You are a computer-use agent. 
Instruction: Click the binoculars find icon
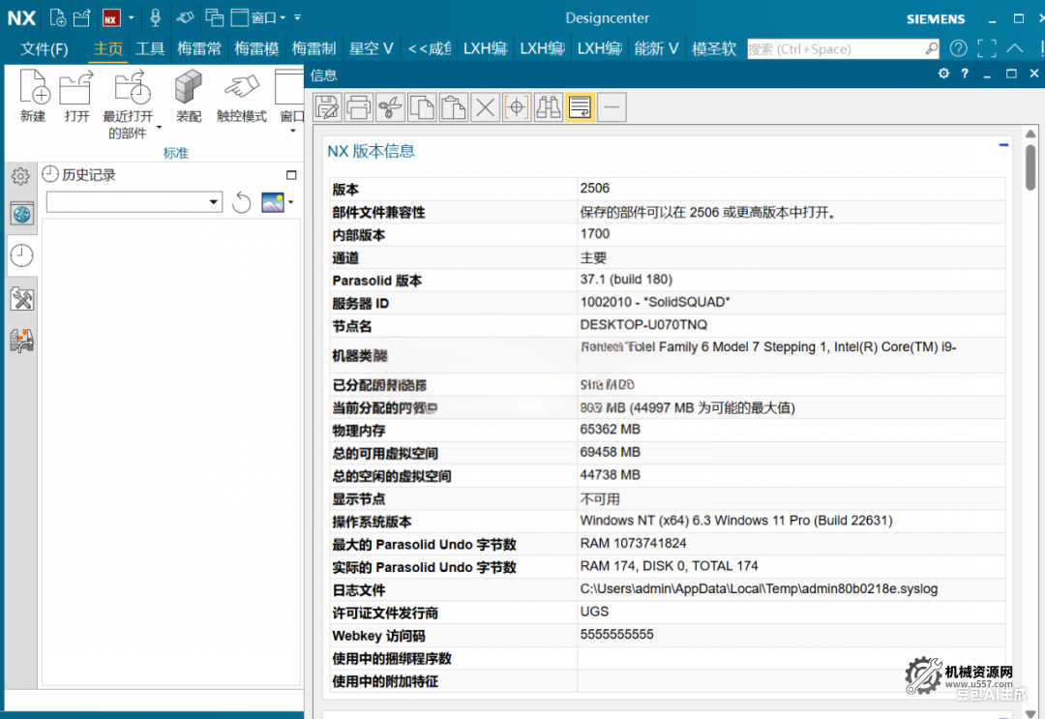pos(548,107)
